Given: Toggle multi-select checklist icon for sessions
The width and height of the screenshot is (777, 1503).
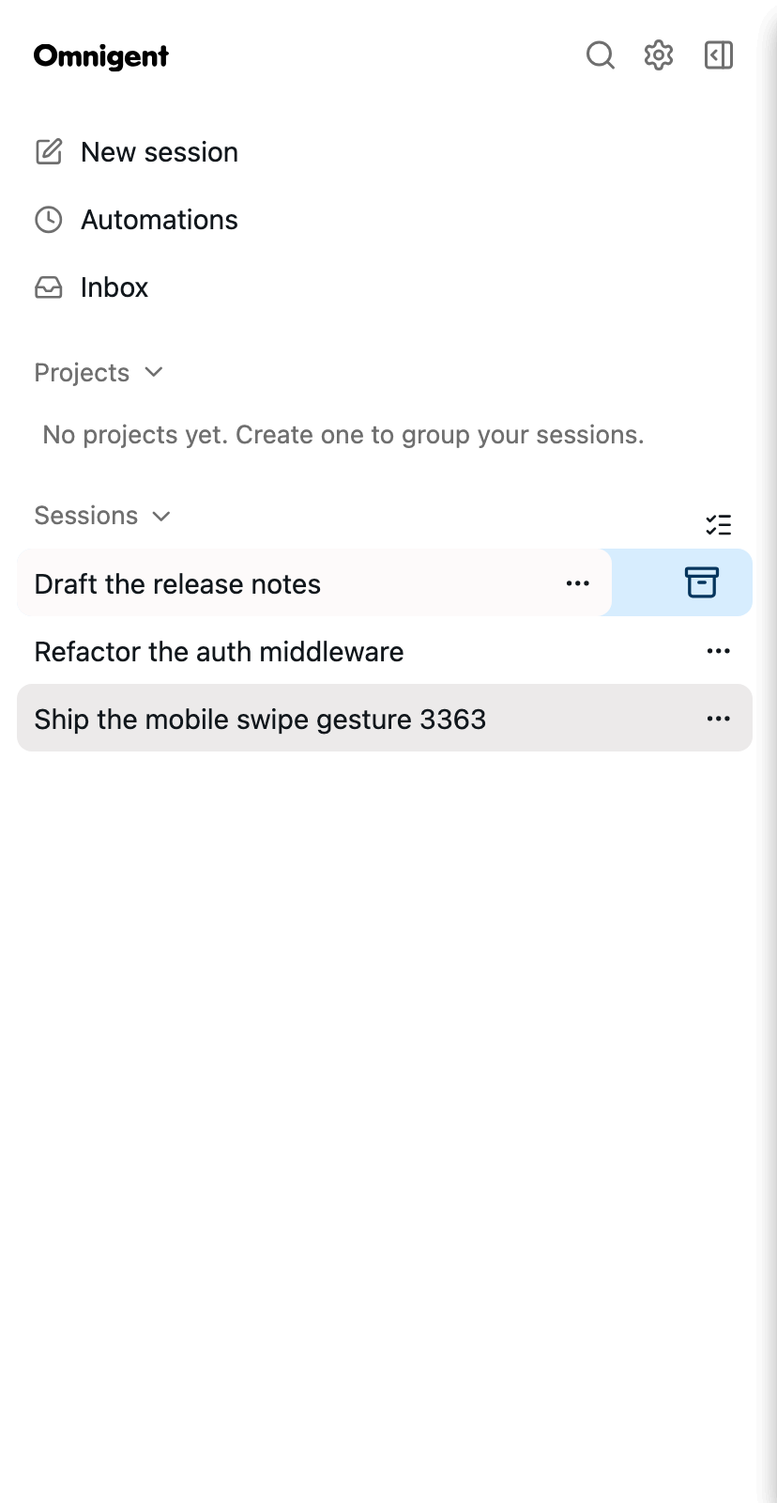Looking at the screenshot, I should click(x=719, y=524).
